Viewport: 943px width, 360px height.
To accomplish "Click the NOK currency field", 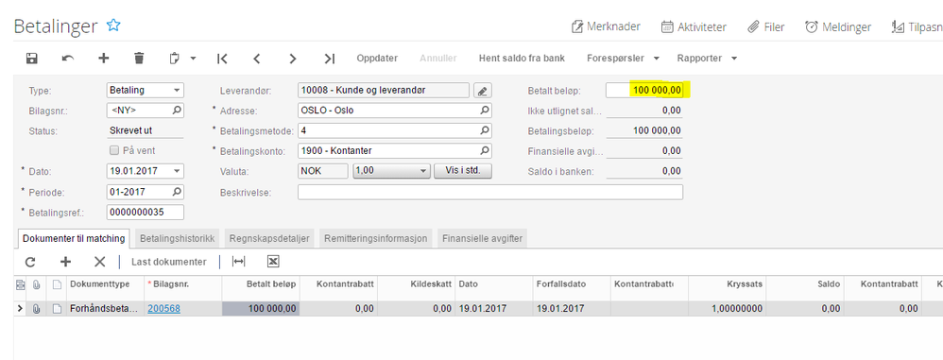I will coord(323,171).
